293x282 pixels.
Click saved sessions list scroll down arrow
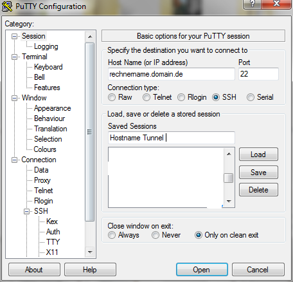coord(229,202)
